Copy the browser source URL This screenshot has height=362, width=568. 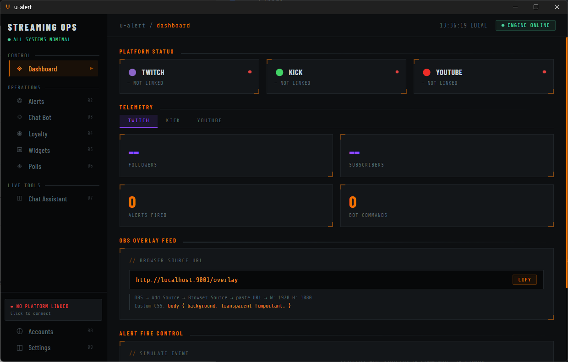524,280
